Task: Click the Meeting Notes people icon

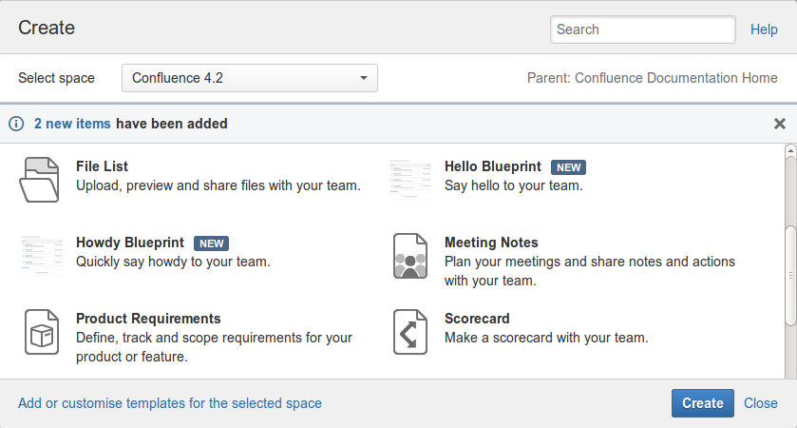Action: click(410, 256)
